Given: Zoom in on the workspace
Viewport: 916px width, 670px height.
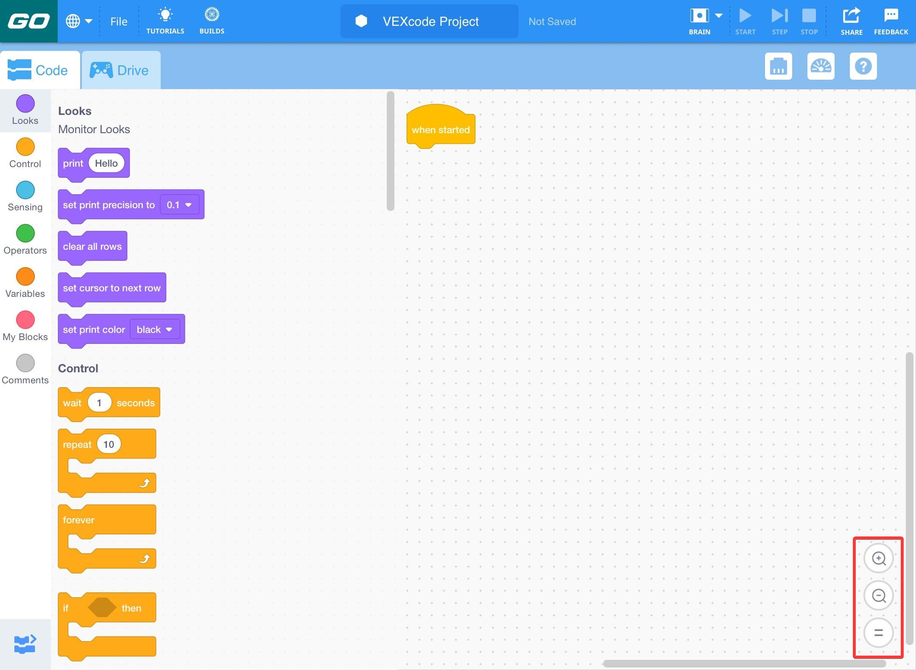Looking at the screenshot, I should pos(878,558).
